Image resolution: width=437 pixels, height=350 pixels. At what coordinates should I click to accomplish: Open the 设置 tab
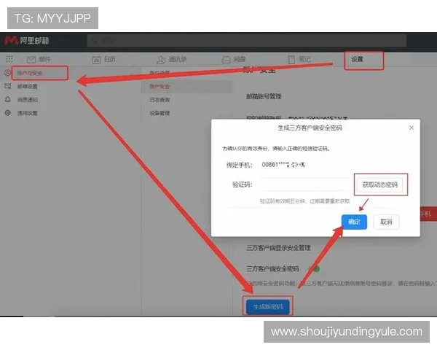357,59
